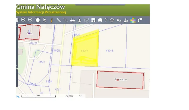The width and height of the screenshot is (189, 110).
Task: Click the zoom to full extent icon
Action: click(38, 20)
